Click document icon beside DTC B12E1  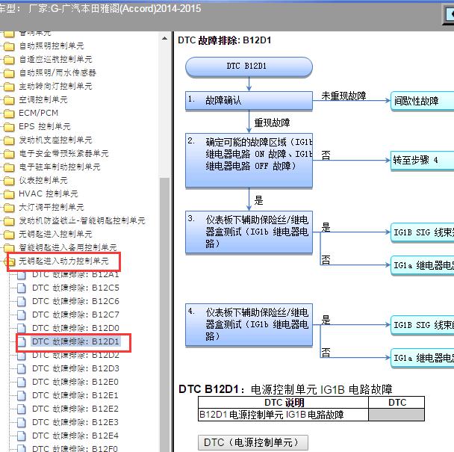[22, 396]
